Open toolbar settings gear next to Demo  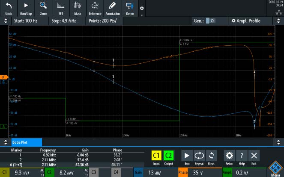142,8
